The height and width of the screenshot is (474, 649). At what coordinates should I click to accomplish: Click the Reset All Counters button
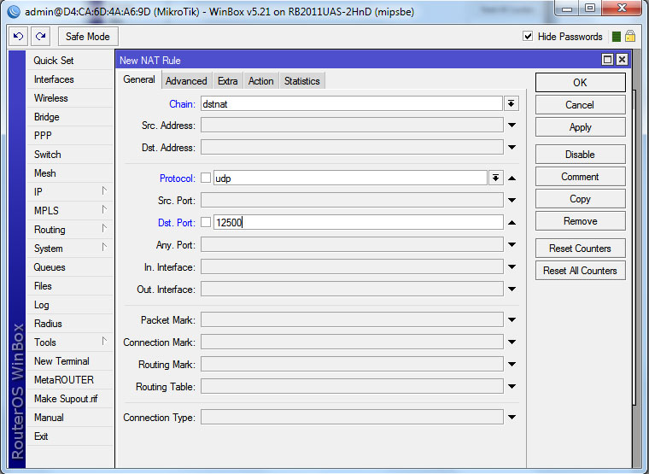[580, 271]
